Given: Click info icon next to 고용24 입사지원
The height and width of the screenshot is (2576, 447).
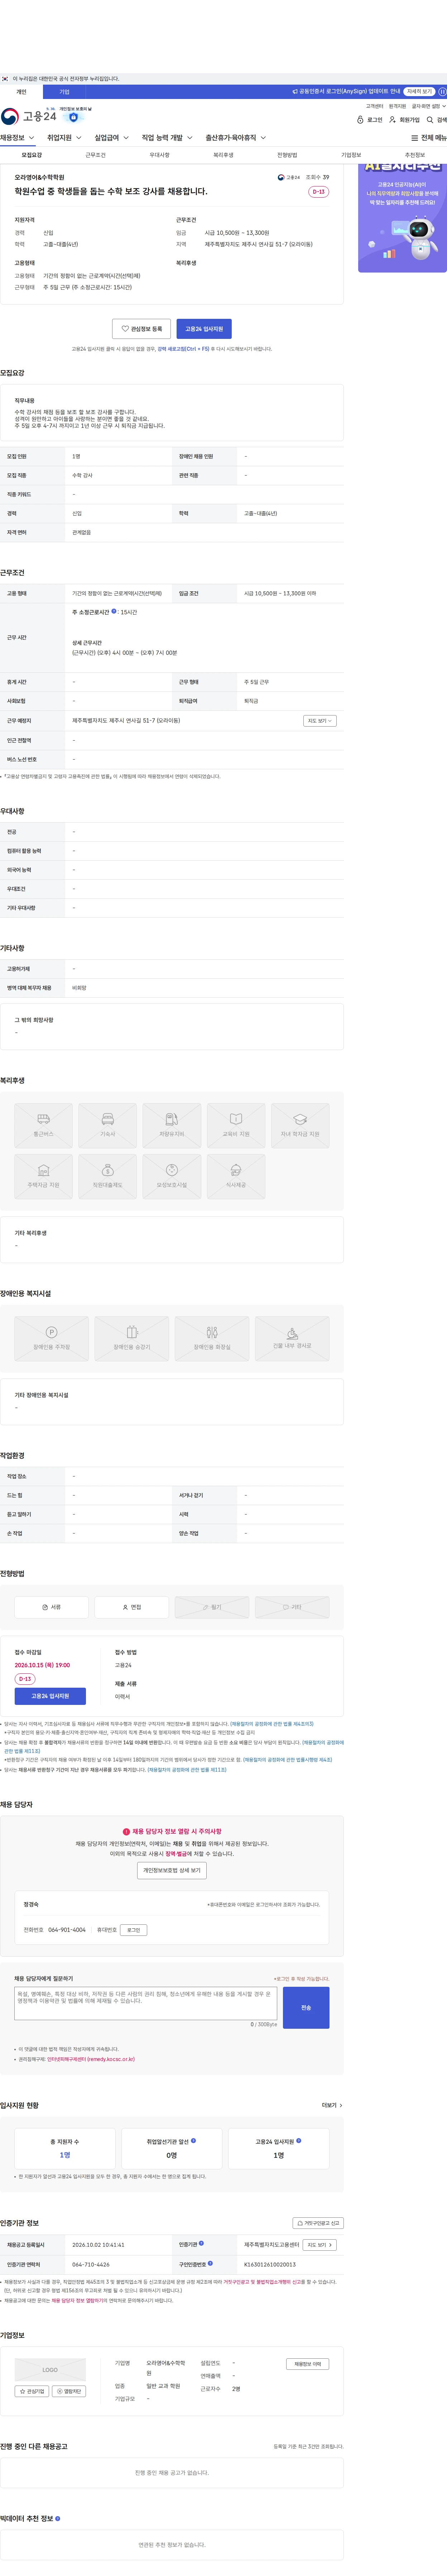Looking at the screenshot, I should pyautogui.click(x=298, y=2141).
